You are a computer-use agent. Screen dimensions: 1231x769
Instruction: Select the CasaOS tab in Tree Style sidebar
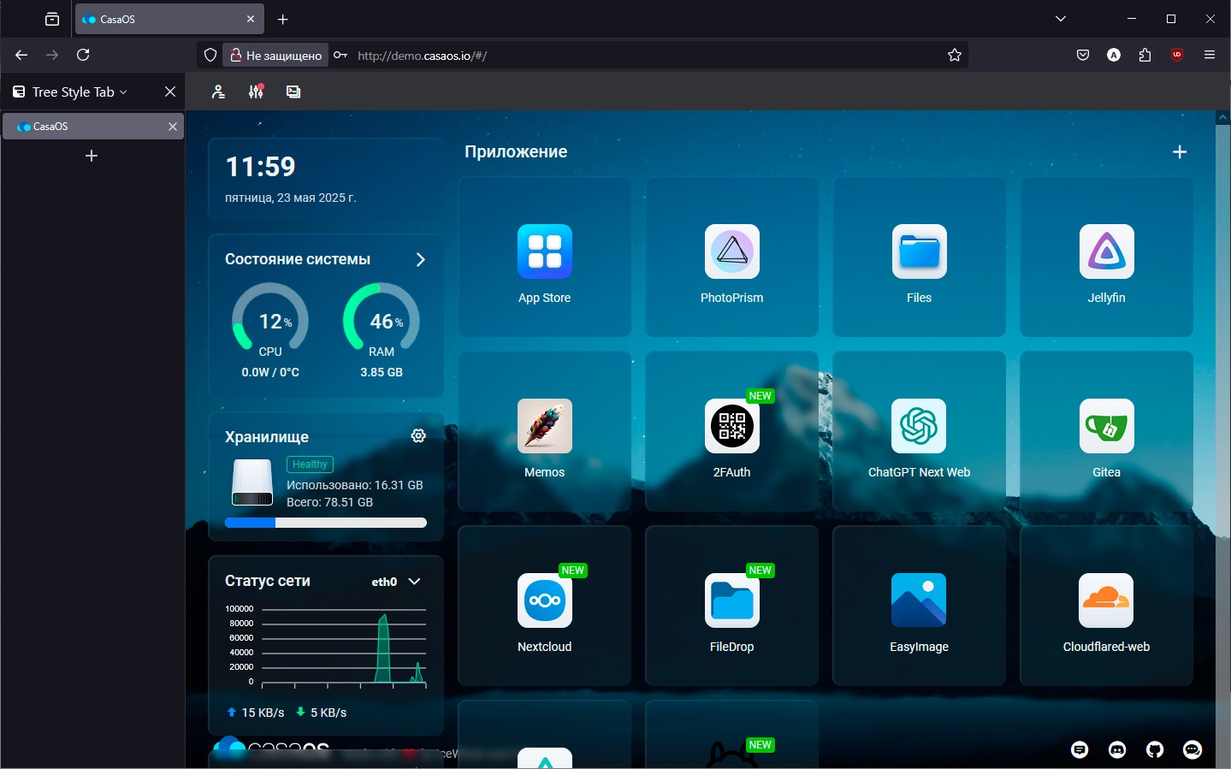93,126
